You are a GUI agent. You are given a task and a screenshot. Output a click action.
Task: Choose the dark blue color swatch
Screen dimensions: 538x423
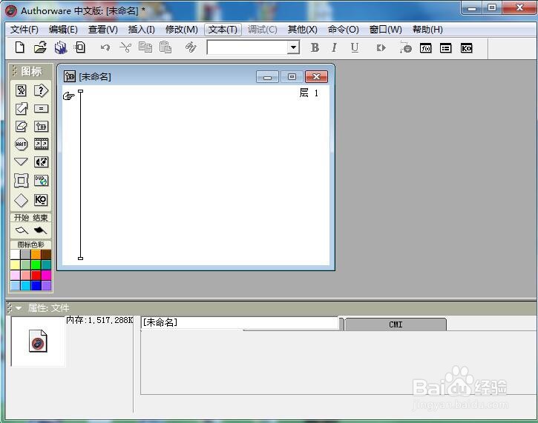36,285
